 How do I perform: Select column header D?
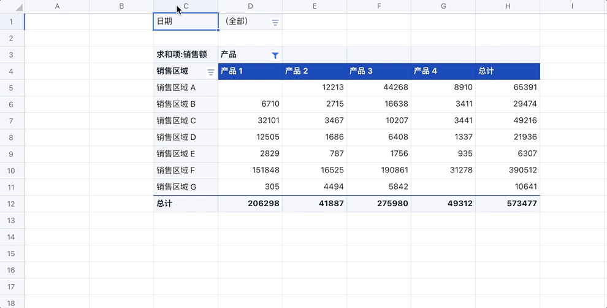[250, 6]
